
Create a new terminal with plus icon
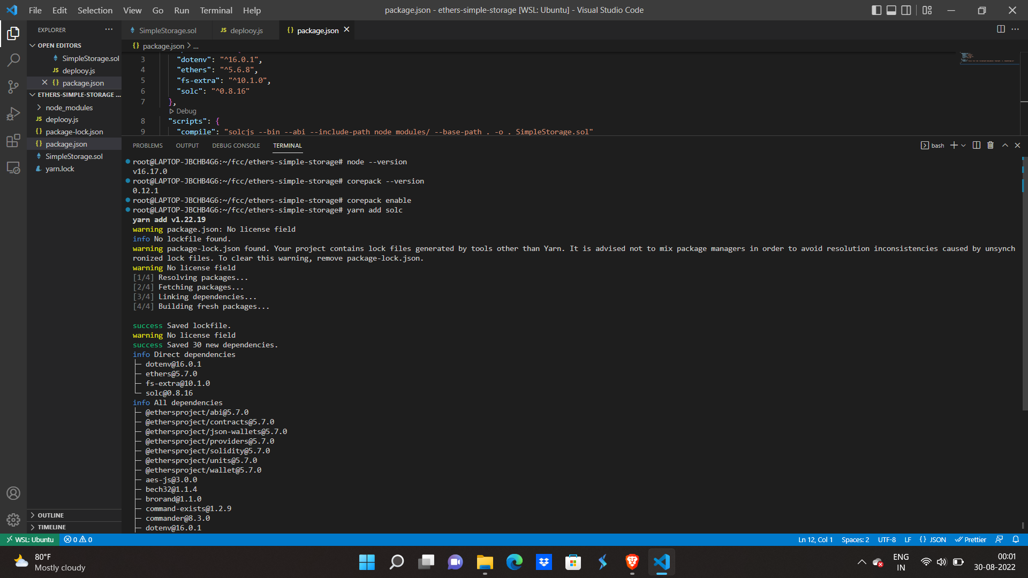click(954, 146)
